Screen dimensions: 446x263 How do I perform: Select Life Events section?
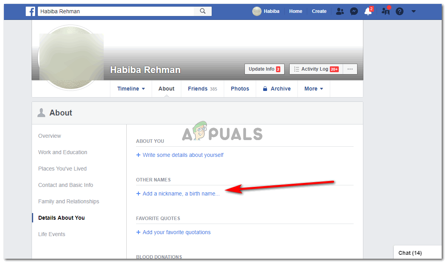click(51, 234)
